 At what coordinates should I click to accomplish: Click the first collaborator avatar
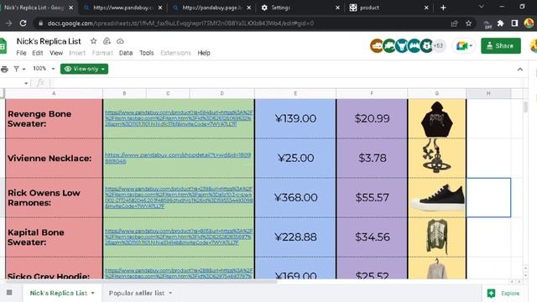click(377, 45)
